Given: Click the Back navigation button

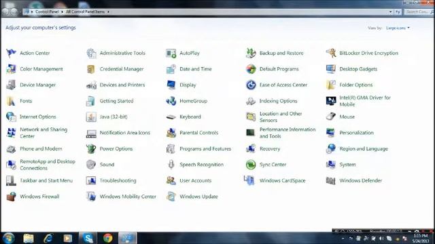Looking at the screenshot, I should [x=5, y=12].
